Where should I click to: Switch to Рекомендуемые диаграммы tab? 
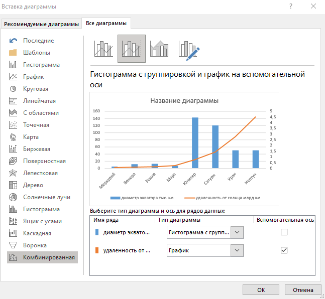pyautogui.click(x=42, y=24)
